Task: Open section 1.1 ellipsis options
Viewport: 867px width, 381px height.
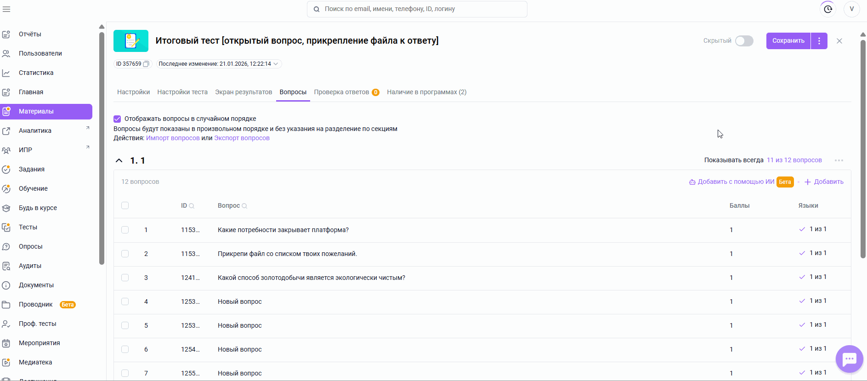Action: point(839,160)
